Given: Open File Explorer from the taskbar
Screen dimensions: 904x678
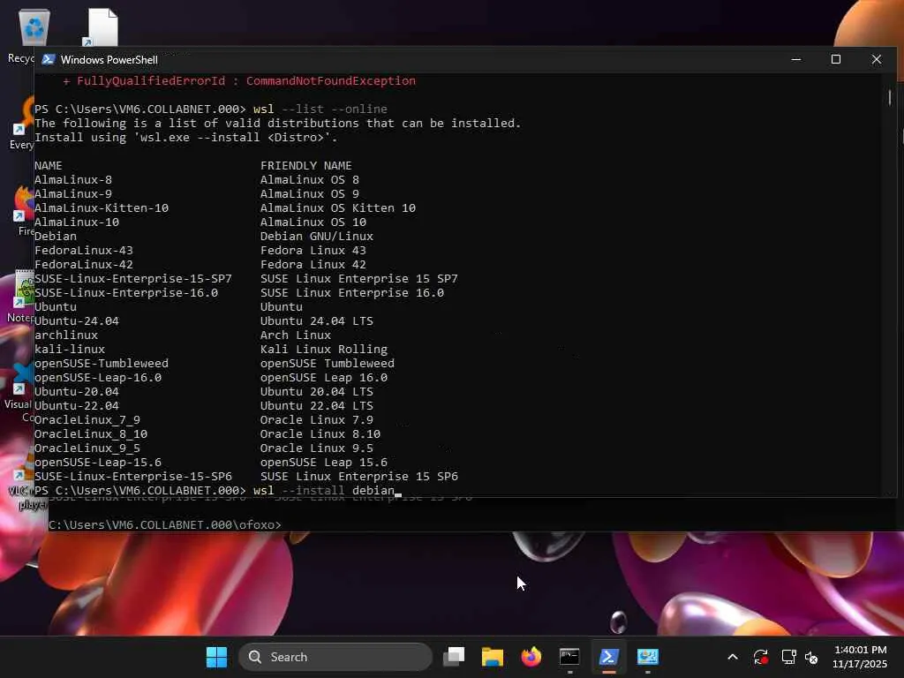Looking at the screenshot, I should point(493,657).
